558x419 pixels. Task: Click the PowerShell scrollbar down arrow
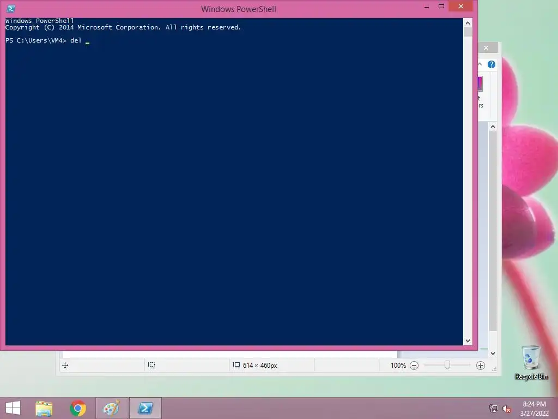click(x=468, y=341)
